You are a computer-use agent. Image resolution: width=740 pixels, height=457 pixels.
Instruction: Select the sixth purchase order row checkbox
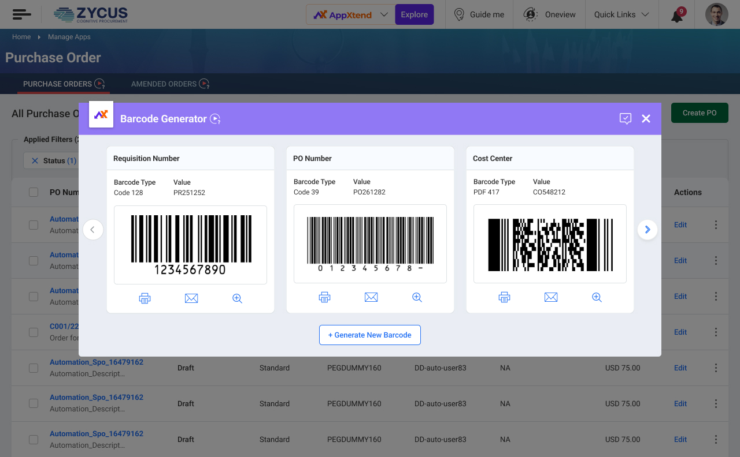tap(34, 404)
